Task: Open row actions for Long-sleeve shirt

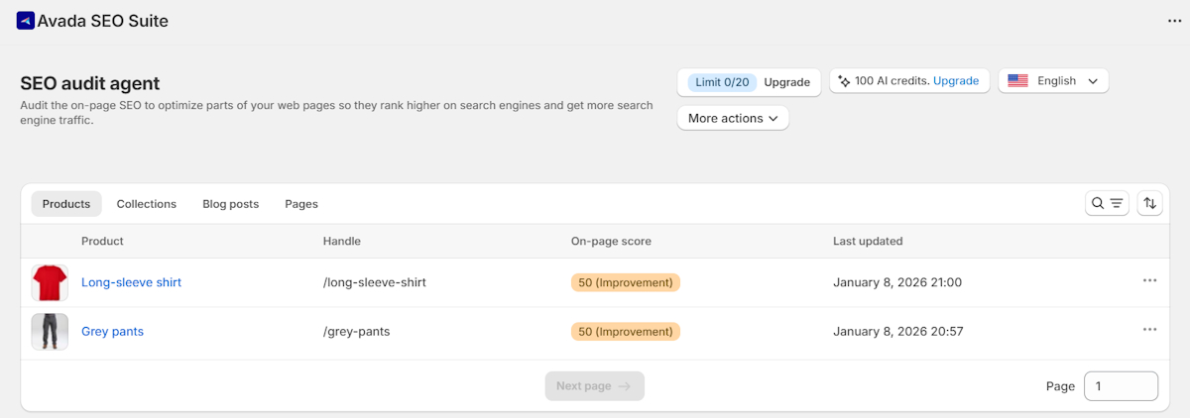Action: pyautogui.click(x=1149, y=281)
